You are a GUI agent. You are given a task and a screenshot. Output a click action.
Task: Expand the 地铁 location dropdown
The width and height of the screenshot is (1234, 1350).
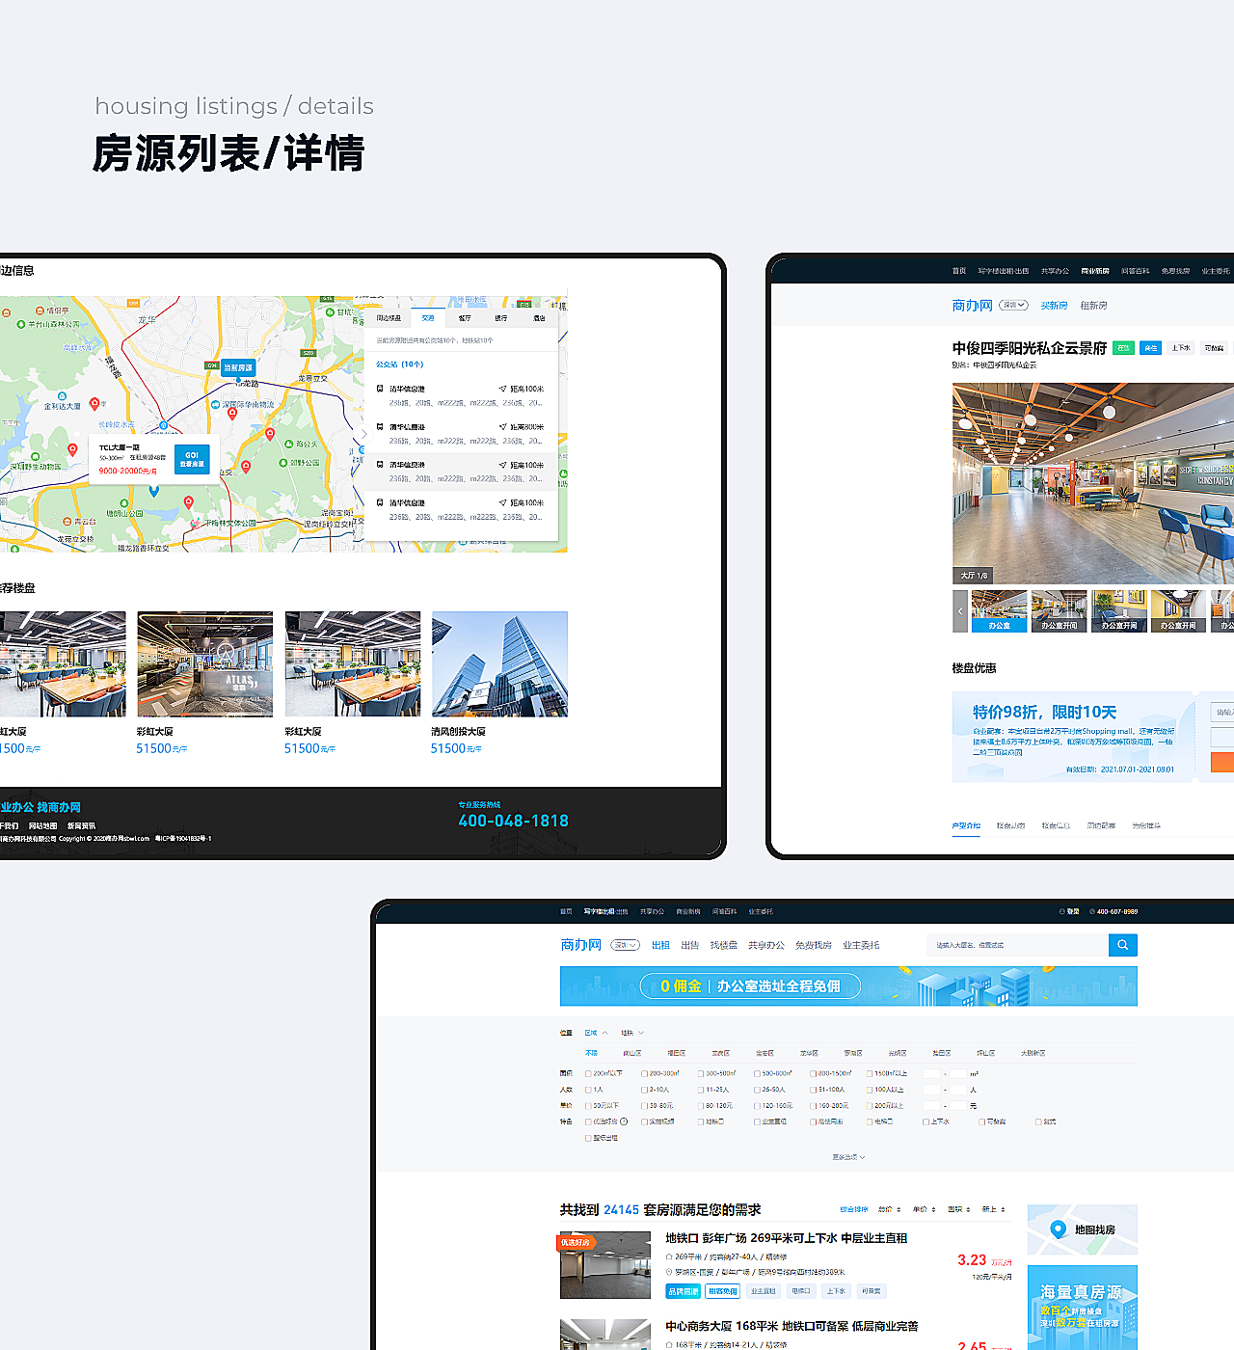coord(632,1033)
